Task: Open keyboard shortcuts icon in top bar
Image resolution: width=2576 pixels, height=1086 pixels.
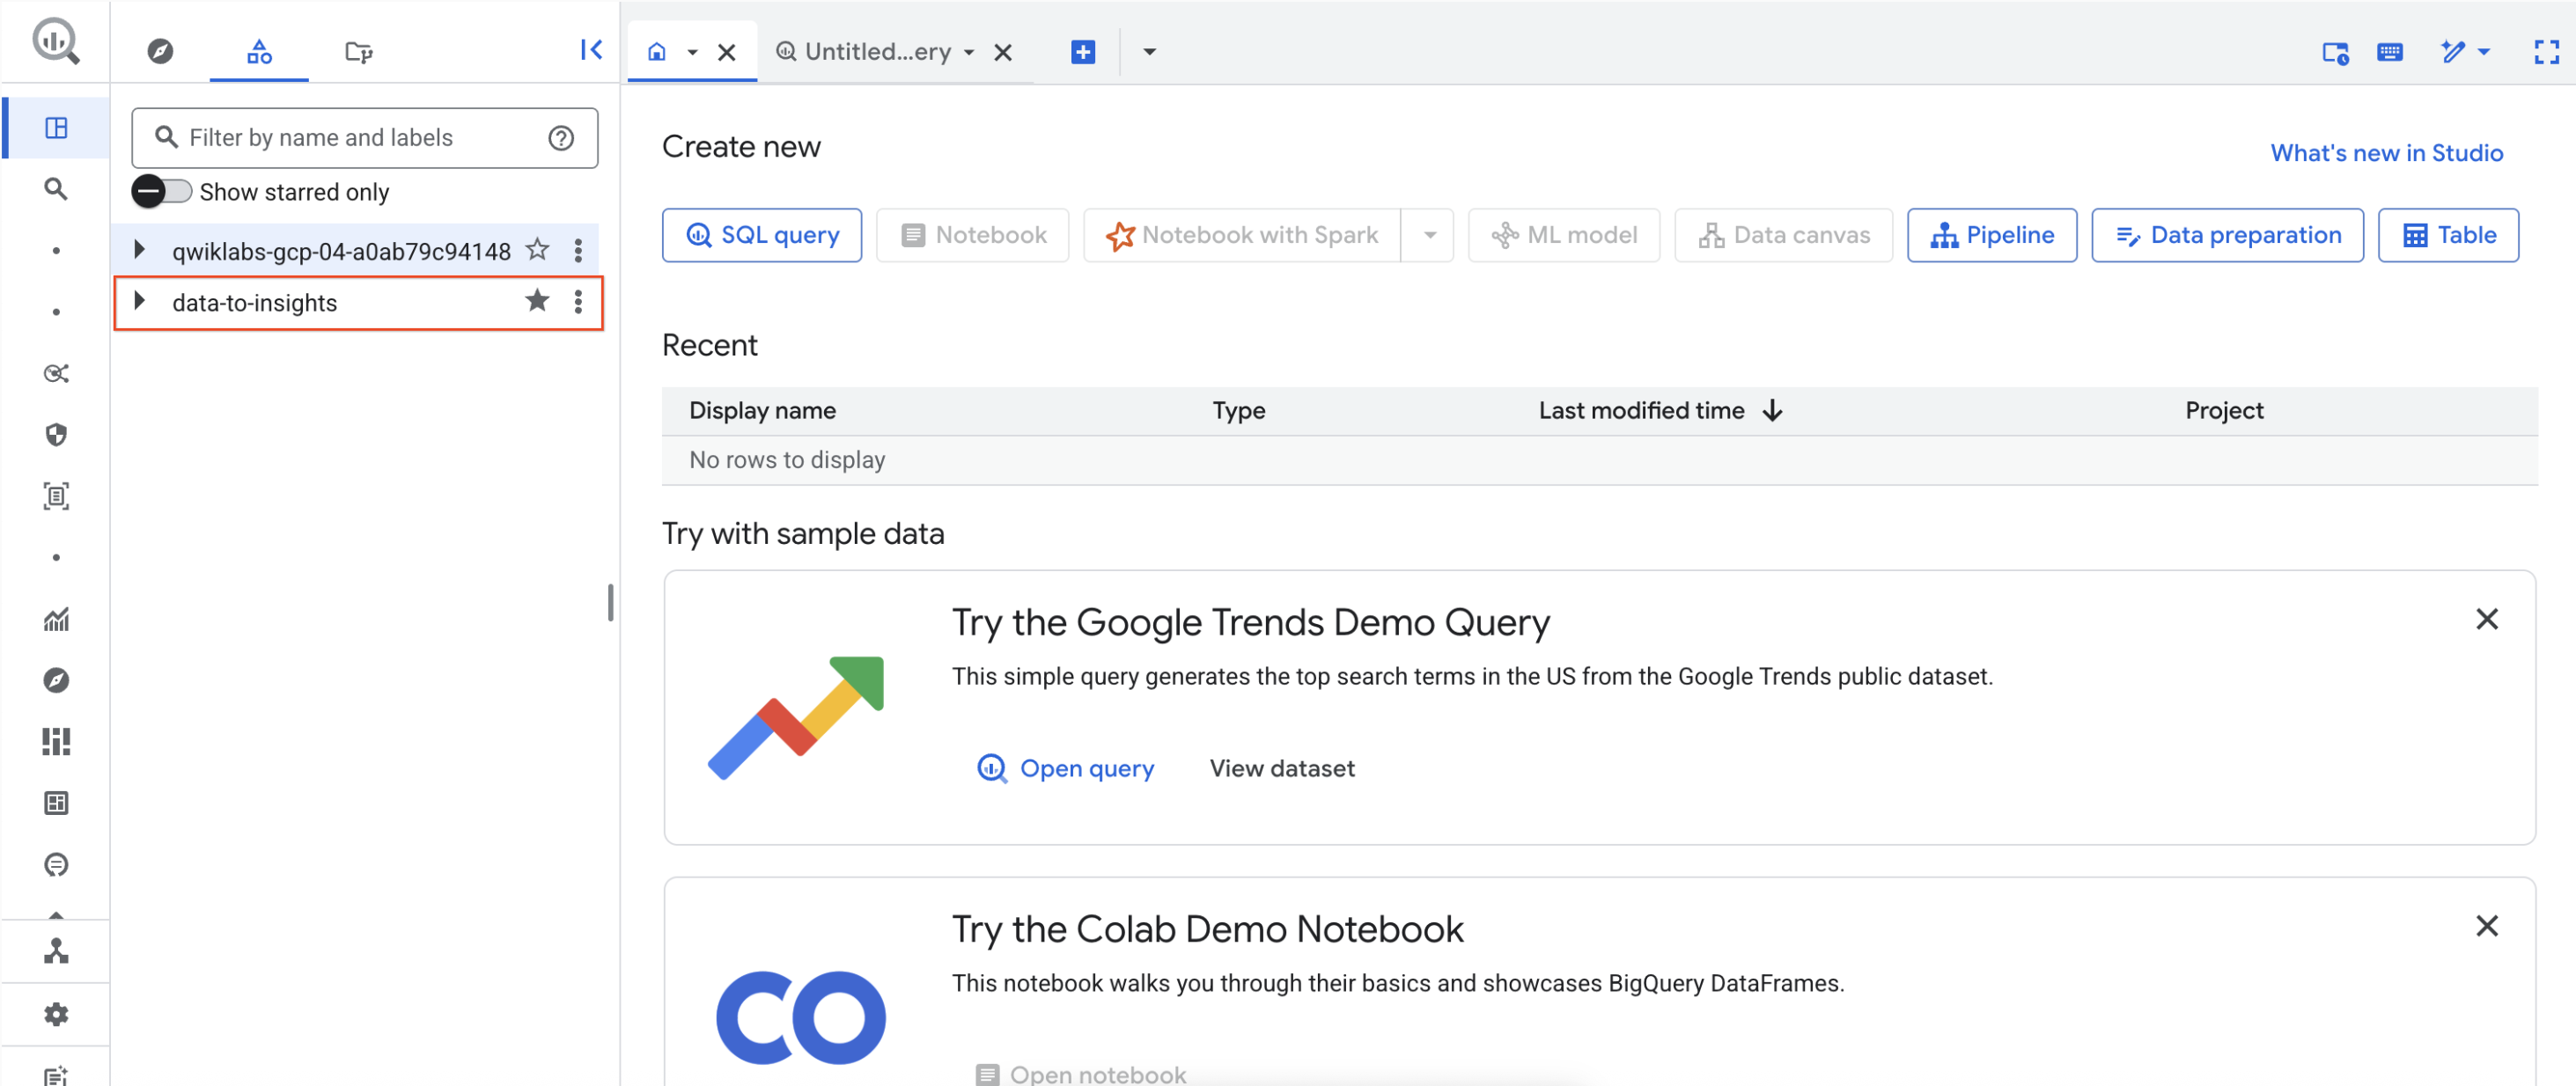Action: point(2390,52)
